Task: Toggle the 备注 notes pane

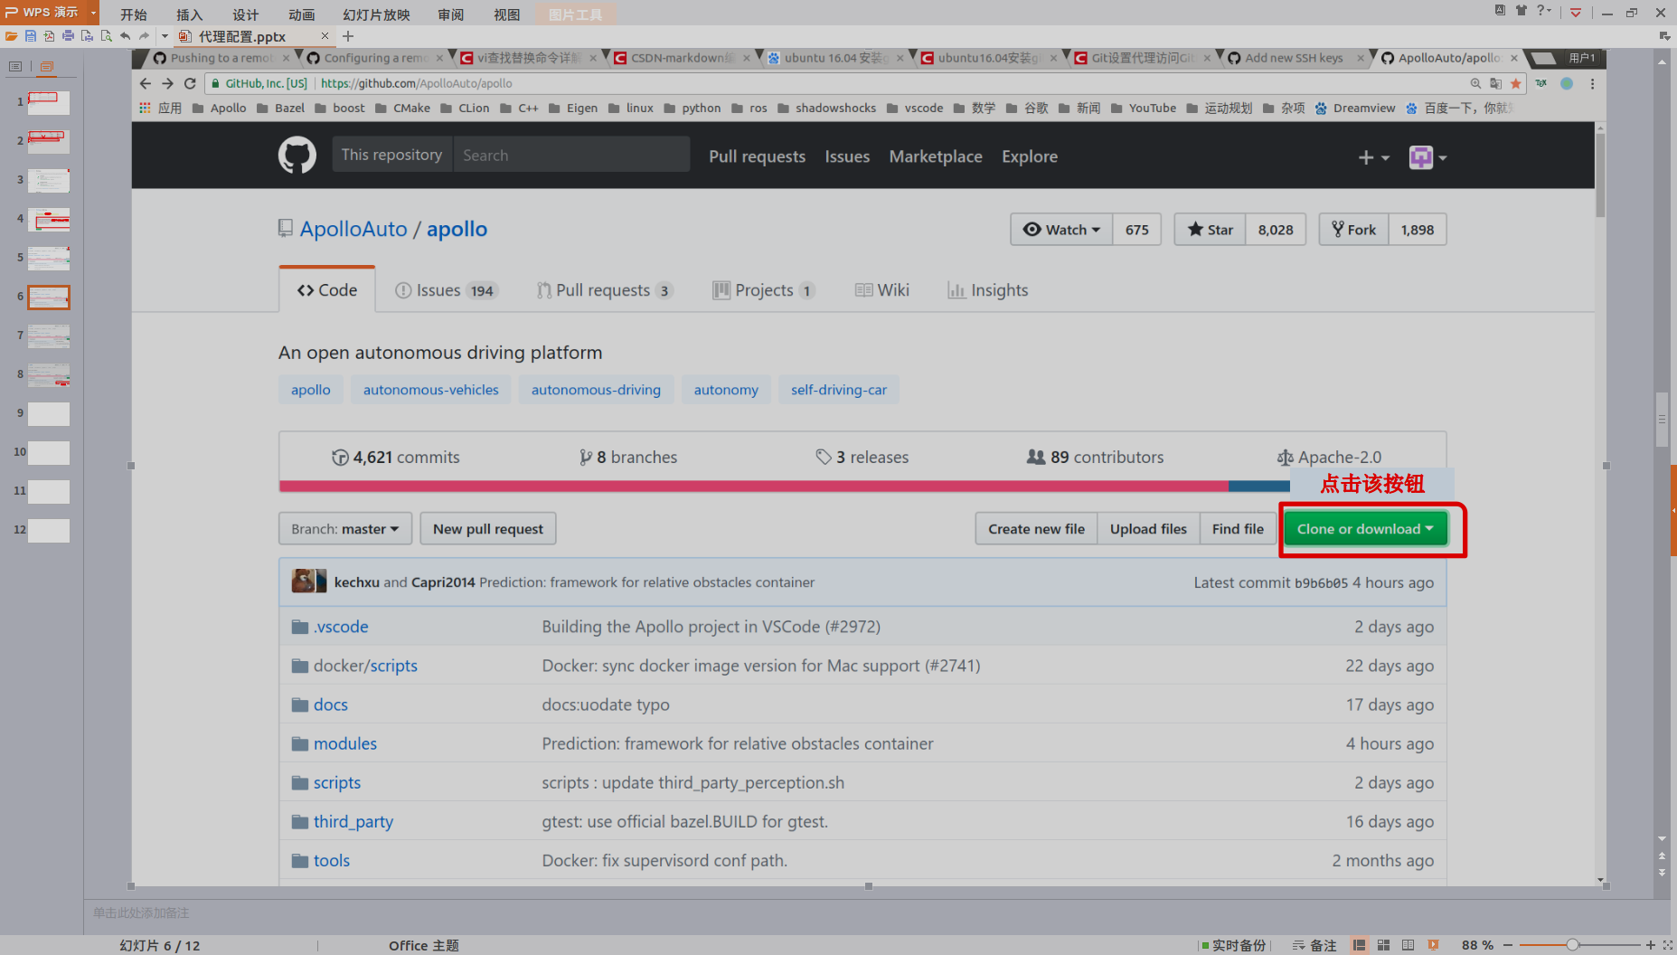Action: (x=1317, y=946)
